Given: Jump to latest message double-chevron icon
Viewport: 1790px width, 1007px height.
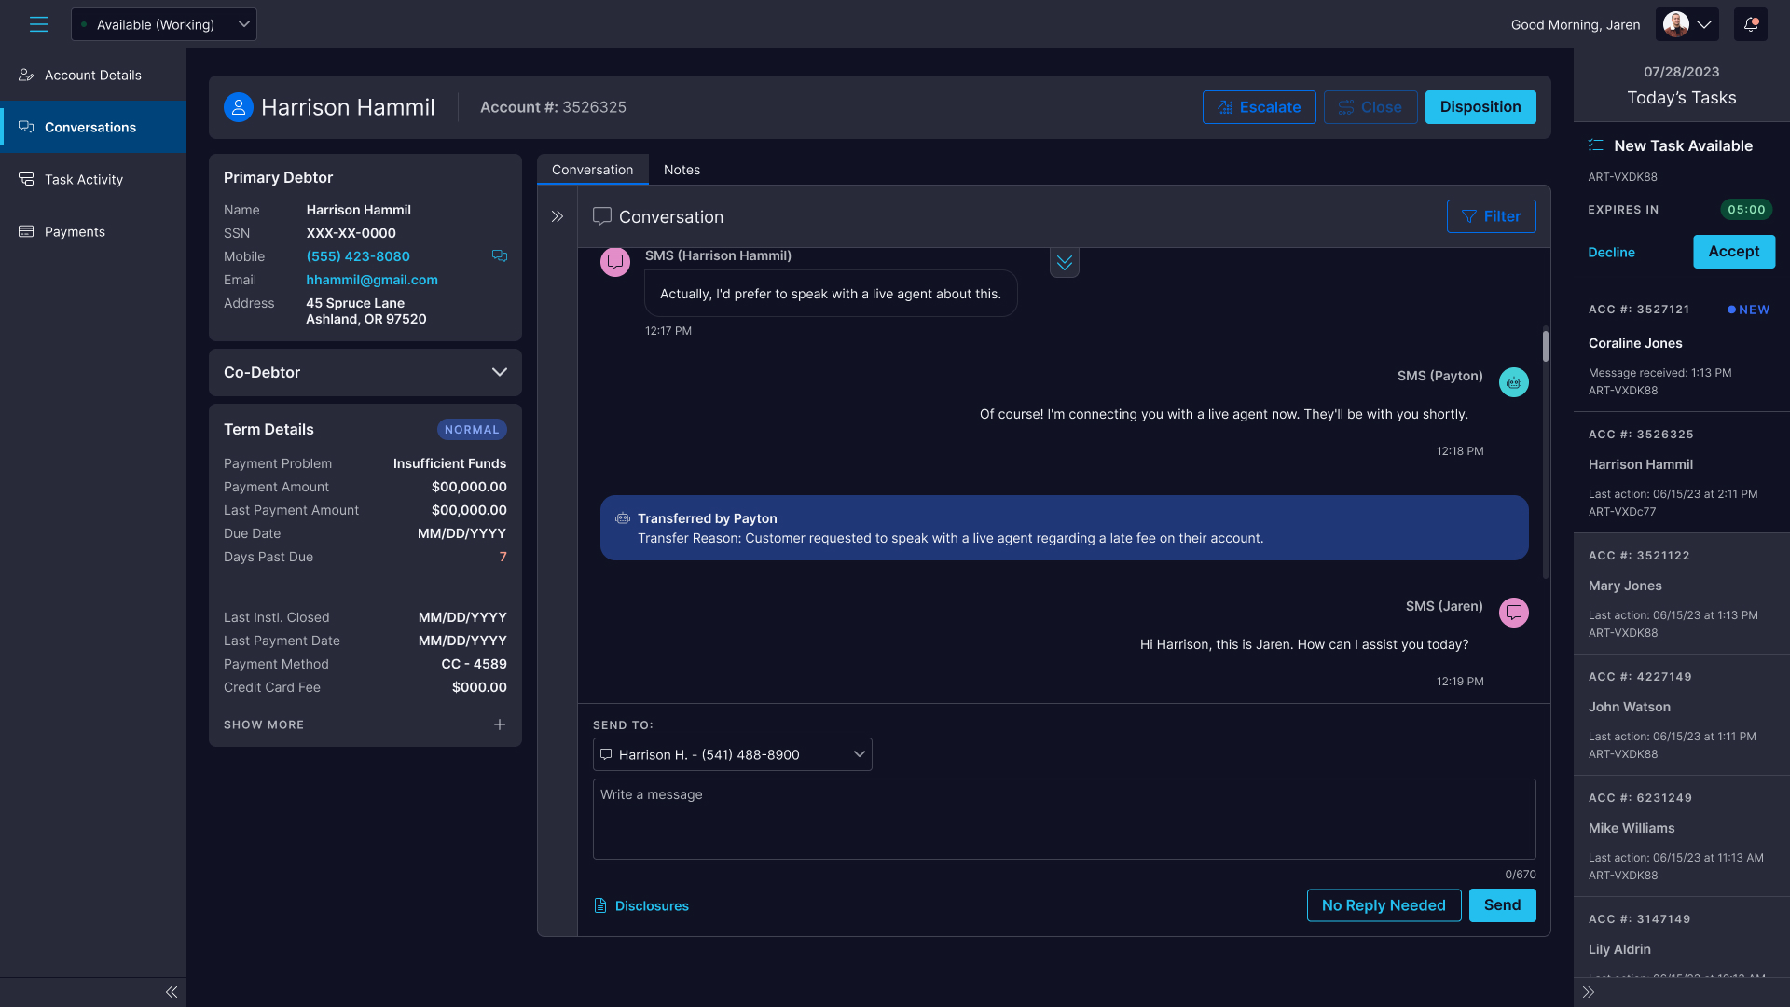Looking at the screenshot, I should pyautogui.click(x=1064, y=263).
